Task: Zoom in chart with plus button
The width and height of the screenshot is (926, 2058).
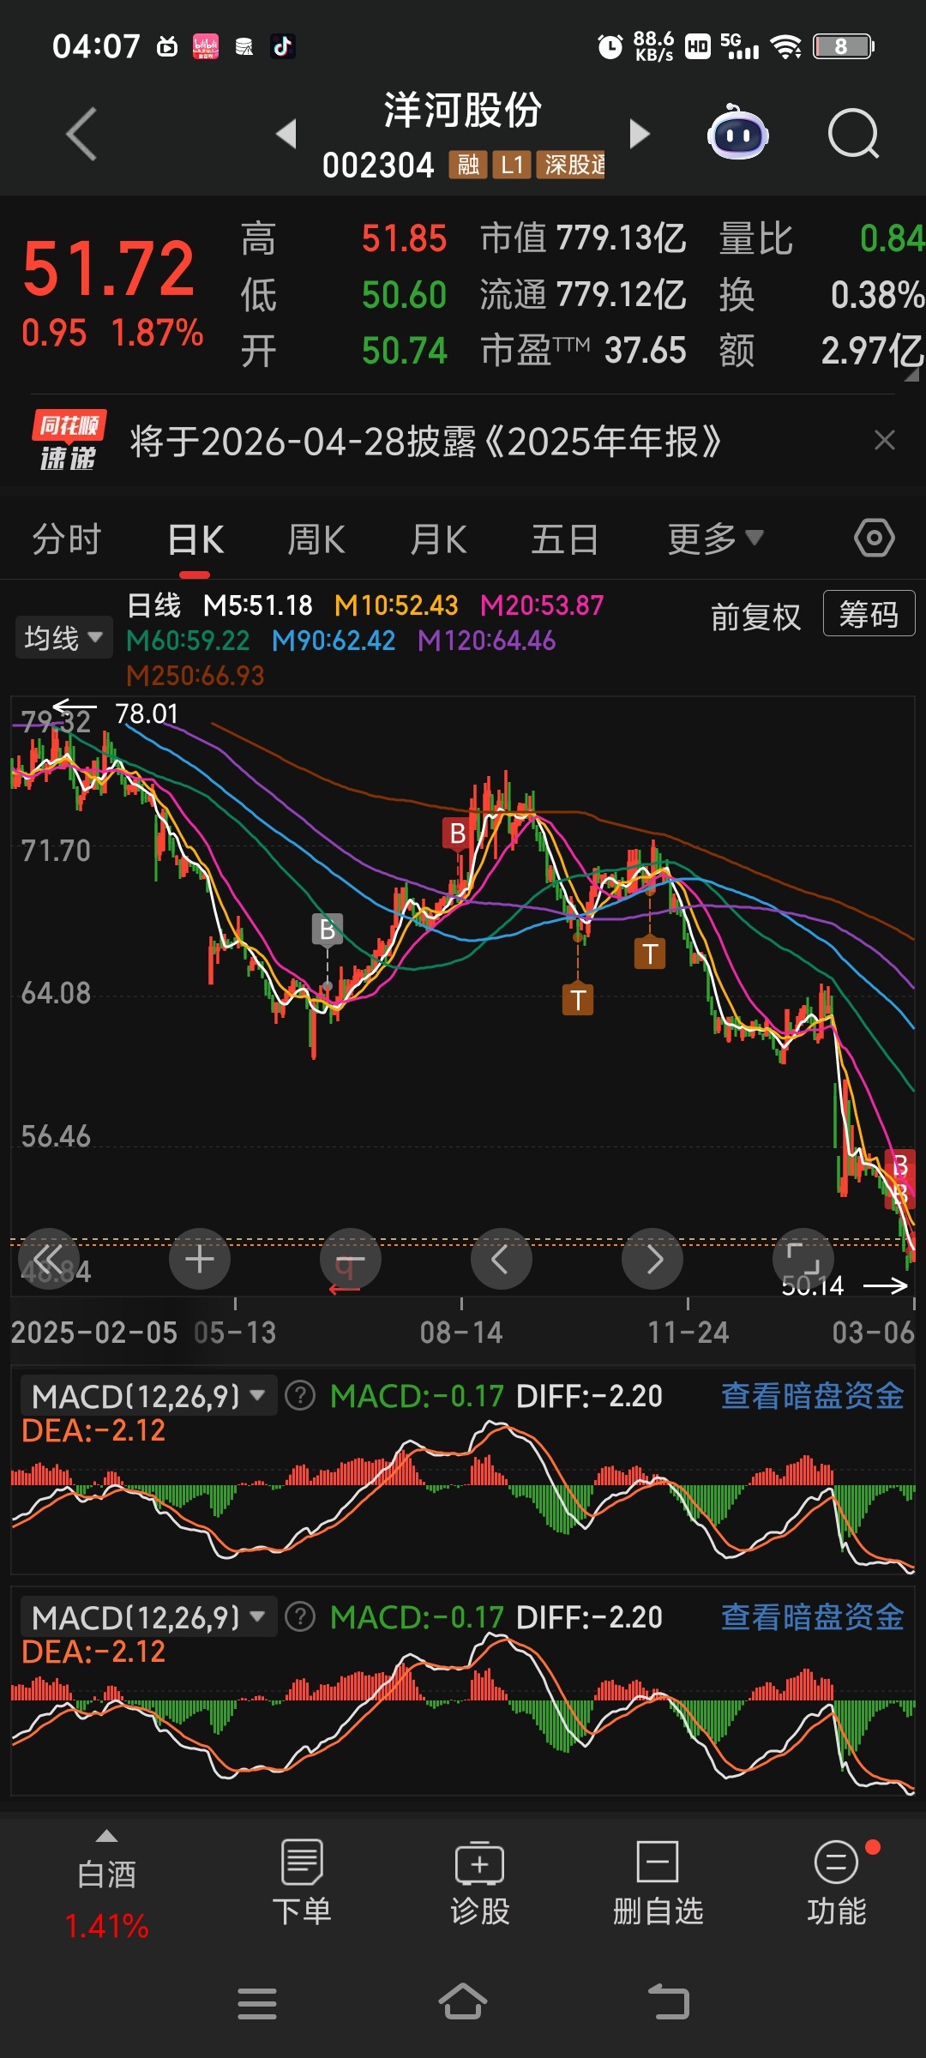Action: (x=200, y=1259)
